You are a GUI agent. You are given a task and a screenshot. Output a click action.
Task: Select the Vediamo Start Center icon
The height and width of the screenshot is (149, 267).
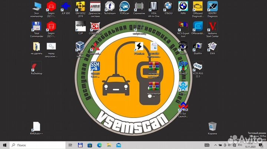click(212, 27)
